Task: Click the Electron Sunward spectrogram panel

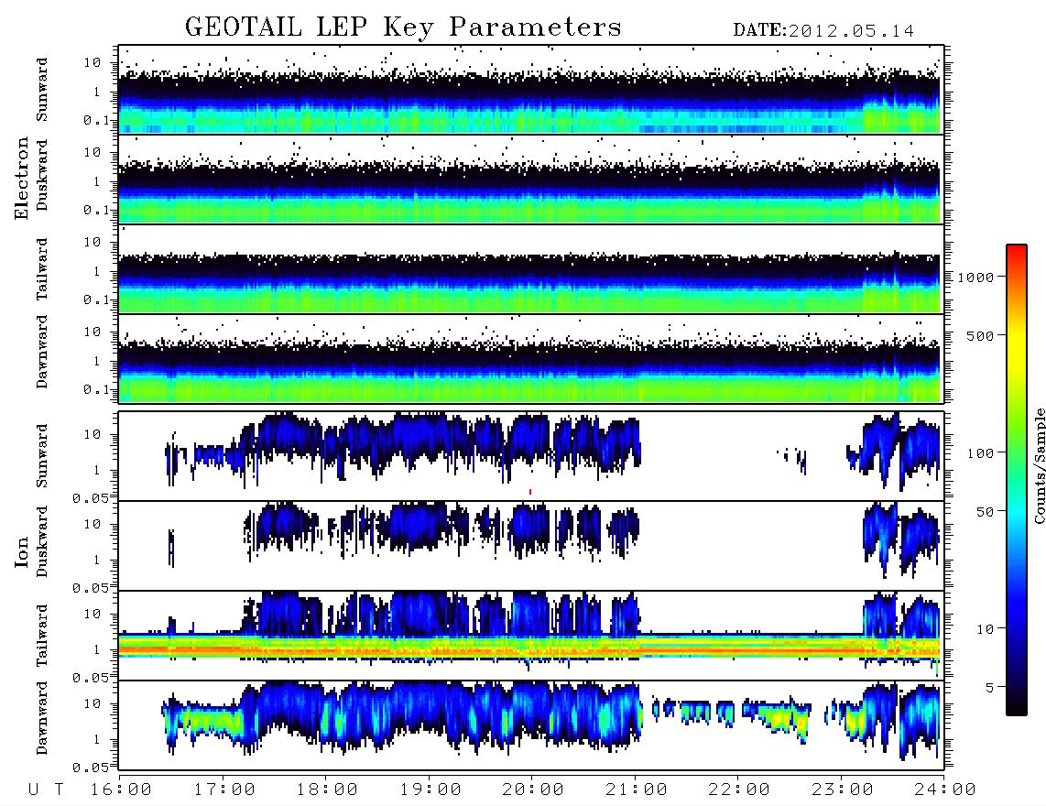Action: click(531, 90)
